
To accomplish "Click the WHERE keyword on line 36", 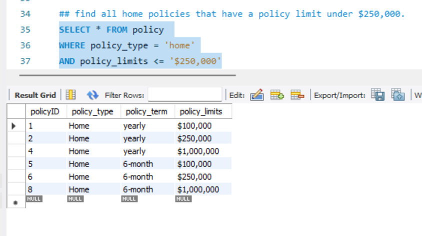I will 72,45.
